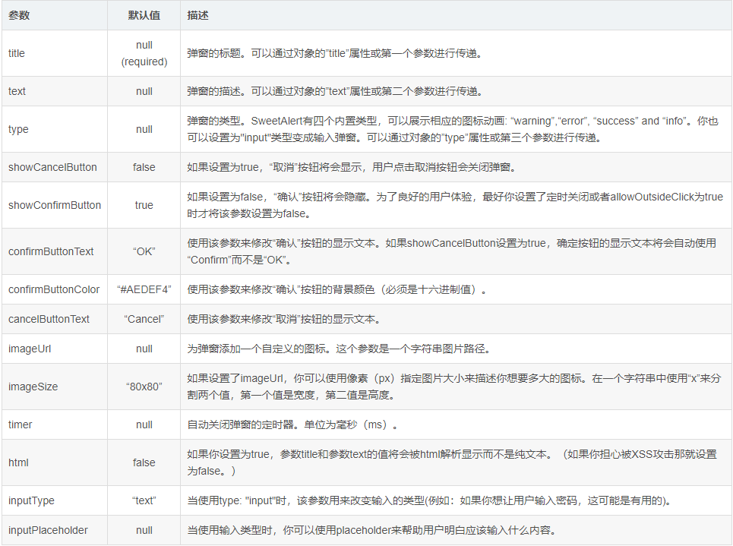This screenshot has height=546, width=733.
Task: Click null default in timer row
Action: coord(144,424)
